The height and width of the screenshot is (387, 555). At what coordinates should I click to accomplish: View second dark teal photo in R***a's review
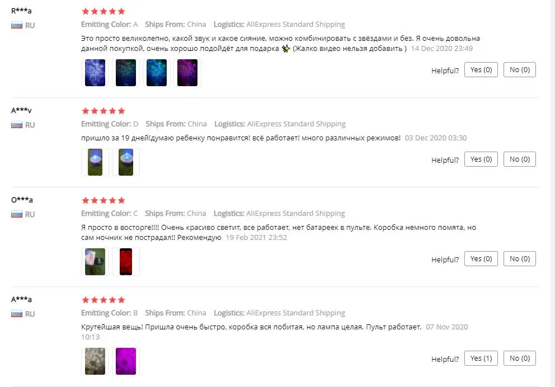[x=126, y=73]
